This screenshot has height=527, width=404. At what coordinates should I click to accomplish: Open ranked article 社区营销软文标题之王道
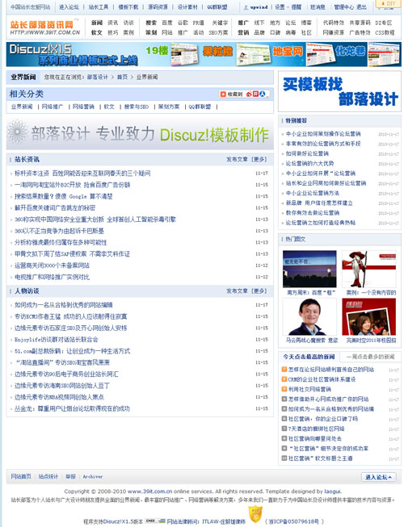(320, 458)
